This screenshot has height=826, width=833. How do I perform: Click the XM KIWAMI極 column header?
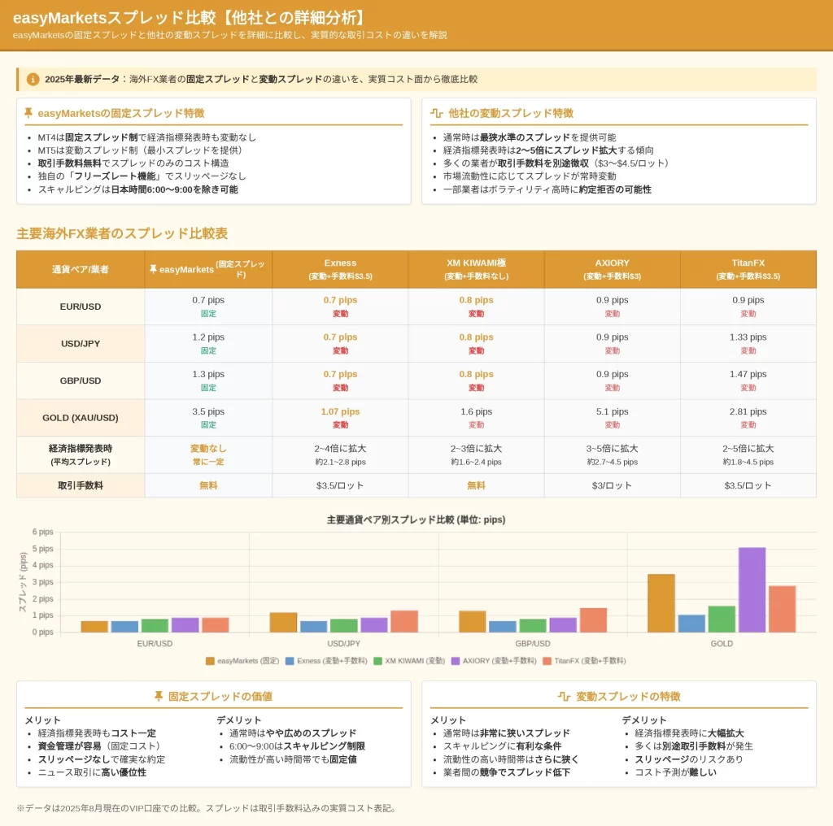point(477,269)
